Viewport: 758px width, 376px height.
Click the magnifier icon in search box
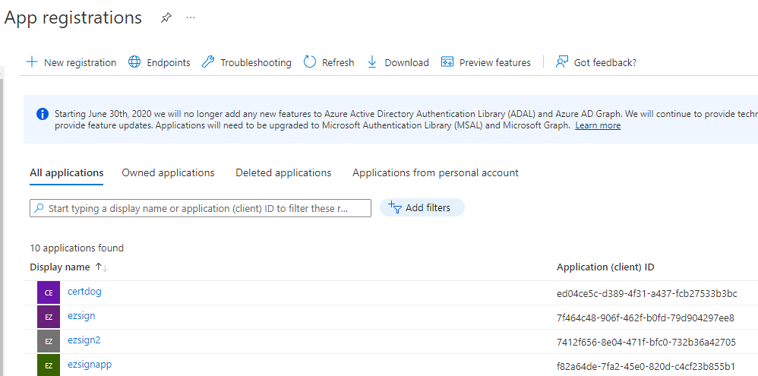point(39,208)
